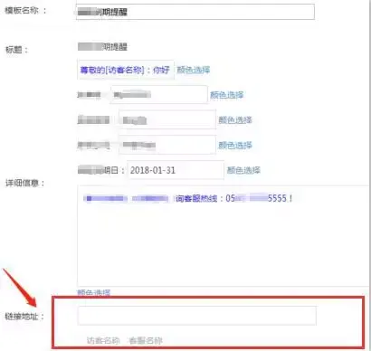Click the third blurred-label detail input field
Screen dimensions: 371x351
pyautogui.click(x=167, y=145)
